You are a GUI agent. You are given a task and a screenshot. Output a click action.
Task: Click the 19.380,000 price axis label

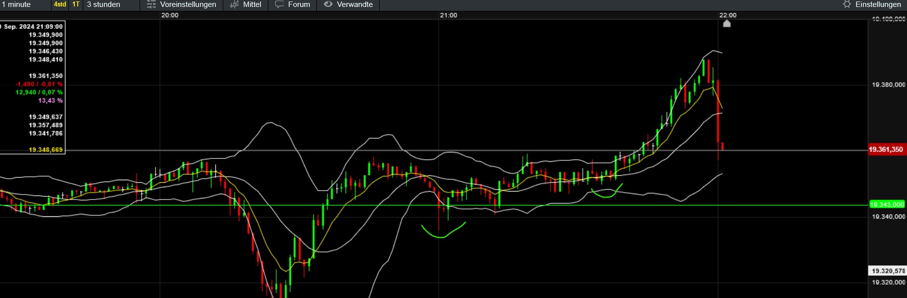pyautogui.click(x=888, y=85)
